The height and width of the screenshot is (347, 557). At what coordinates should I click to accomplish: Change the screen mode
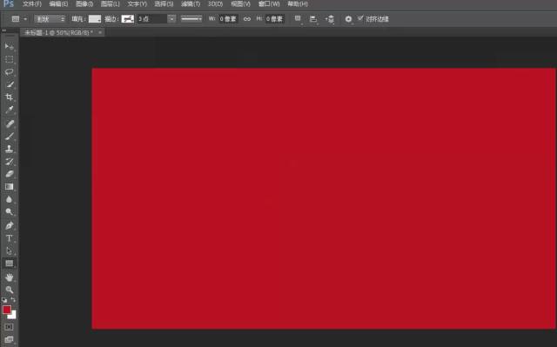pyautogui.click(x=10, y=339)
